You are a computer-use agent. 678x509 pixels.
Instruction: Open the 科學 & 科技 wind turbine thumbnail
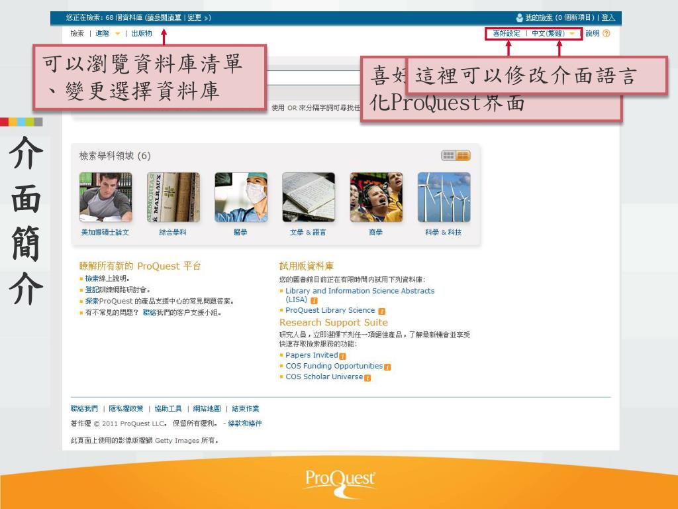tap(444, 197)
